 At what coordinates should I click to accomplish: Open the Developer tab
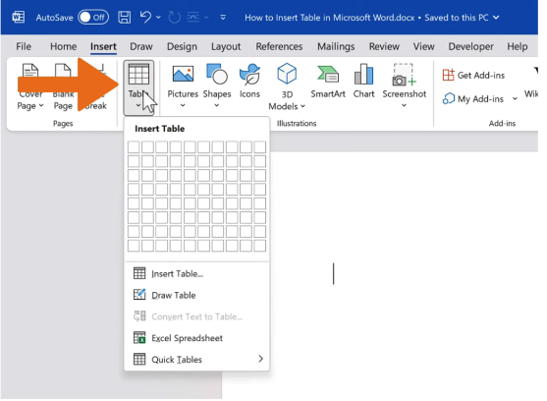pos(471,46)
